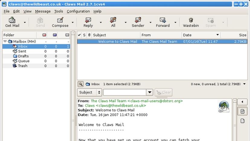
Task: Open the Get Mail dropdown arrow
Action: (25, 22)
